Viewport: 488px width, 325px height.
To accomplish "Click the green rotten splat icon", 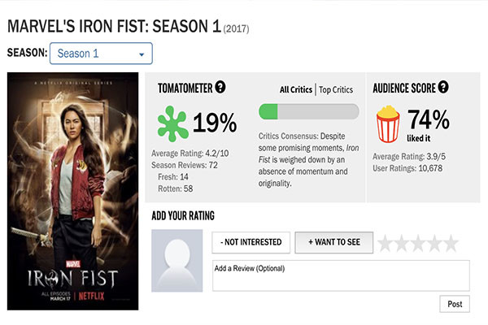I will click(172, 123).
